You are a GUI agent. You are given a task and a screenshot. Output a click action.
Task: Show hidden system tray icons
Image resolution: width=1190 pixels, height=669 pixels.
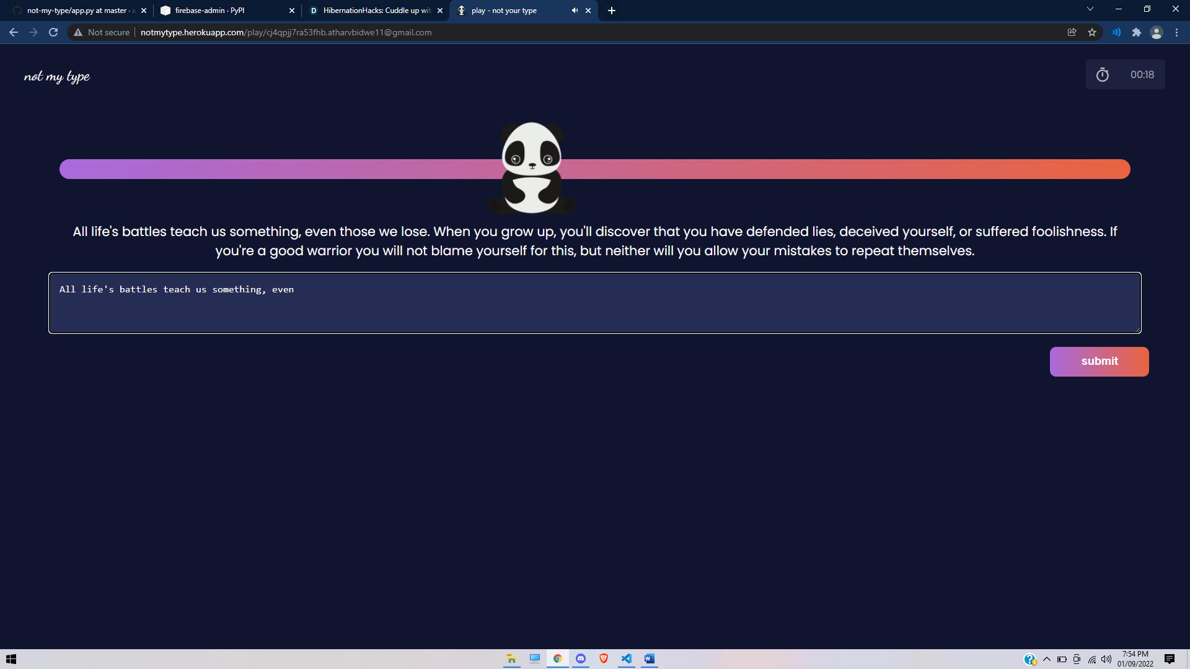point(1047,659)
